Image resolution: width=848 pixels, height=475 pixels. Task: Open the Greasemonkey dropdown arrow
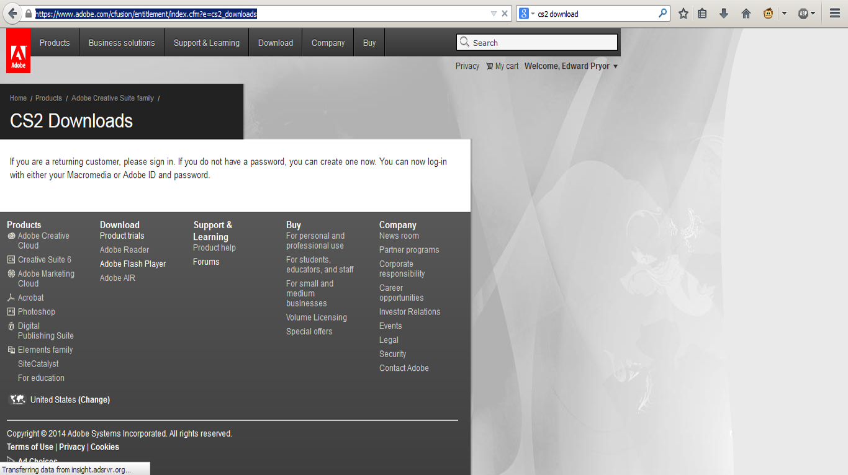[784, 14]
